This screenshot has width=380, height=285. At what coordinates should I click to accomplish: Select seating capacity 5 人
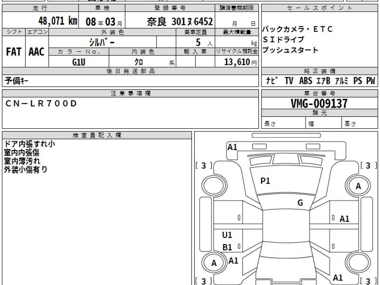pos(204,42)
